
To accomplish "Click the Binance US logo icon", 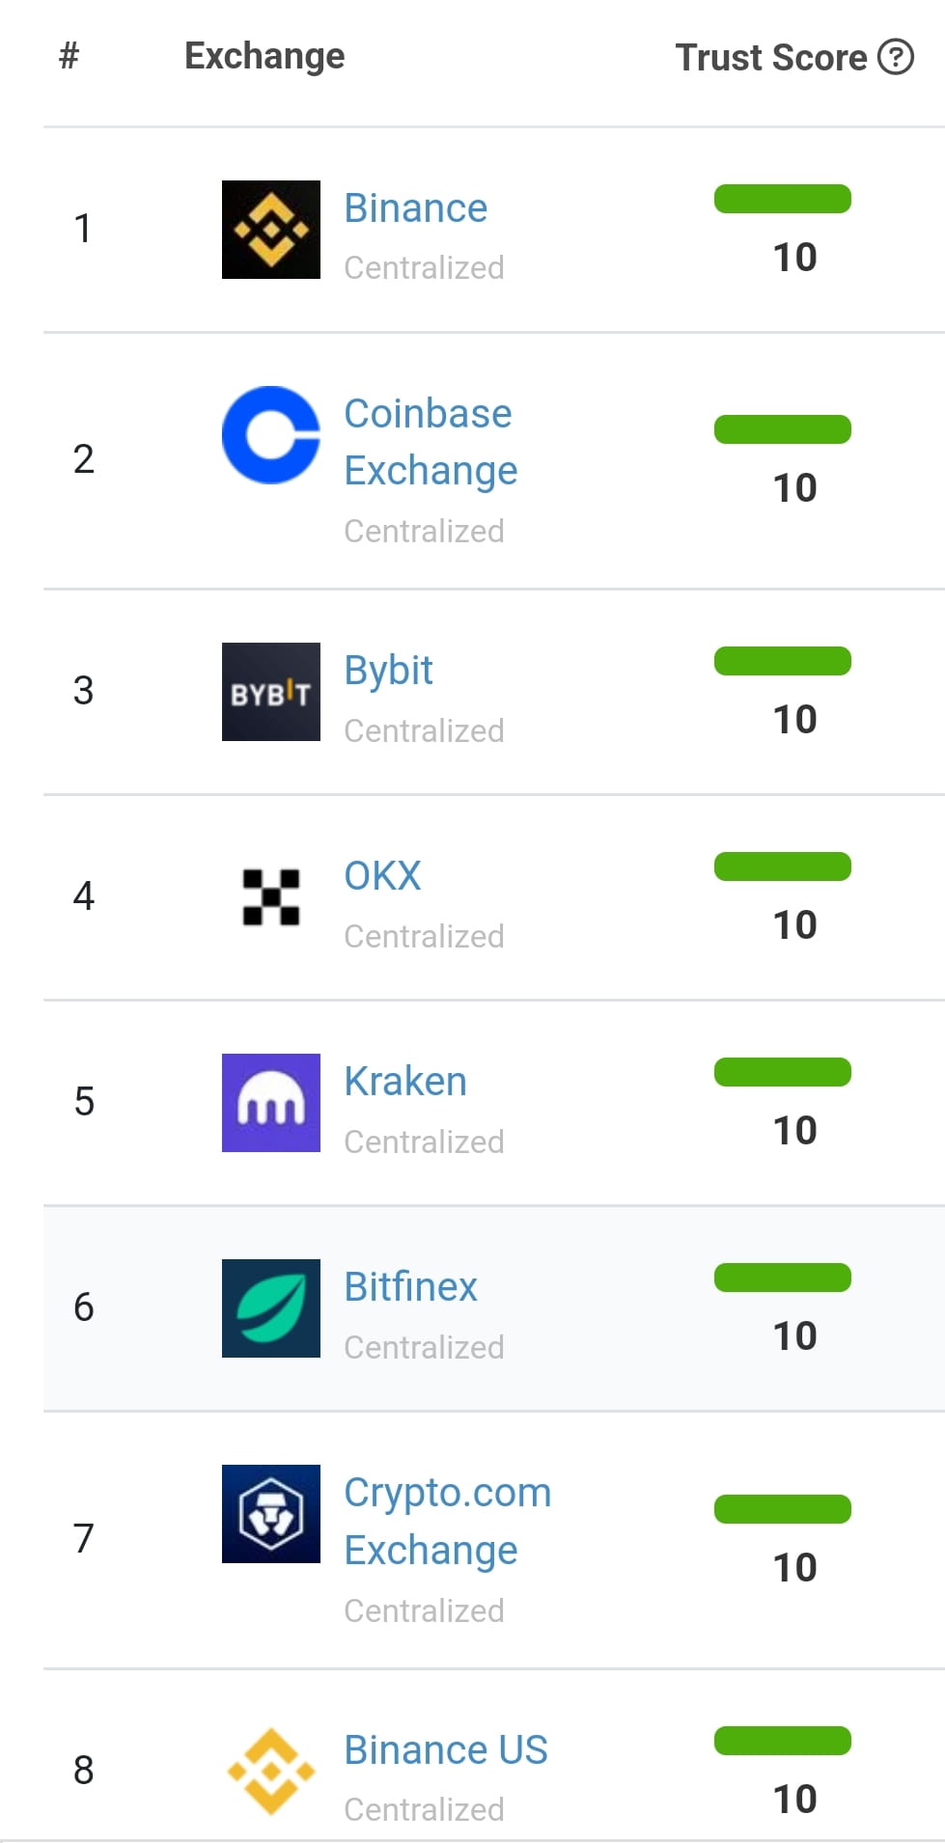I will tap(271, 1769).
